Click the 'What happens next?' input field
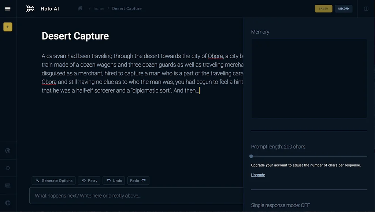 (x=135, y=196)
